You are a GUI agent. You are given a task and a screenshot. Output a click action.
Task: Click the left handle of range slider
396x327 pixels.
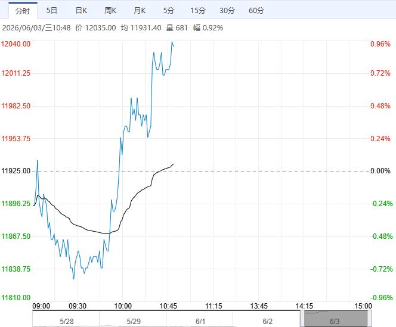302,319
